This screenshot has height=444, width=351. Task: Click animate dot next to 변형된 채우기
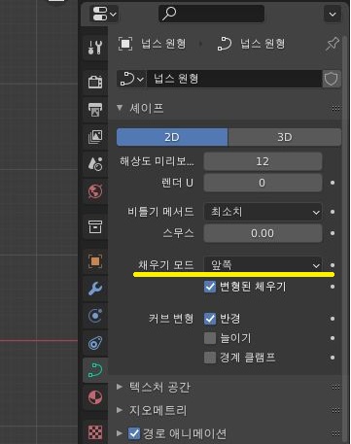click(333, 287)
